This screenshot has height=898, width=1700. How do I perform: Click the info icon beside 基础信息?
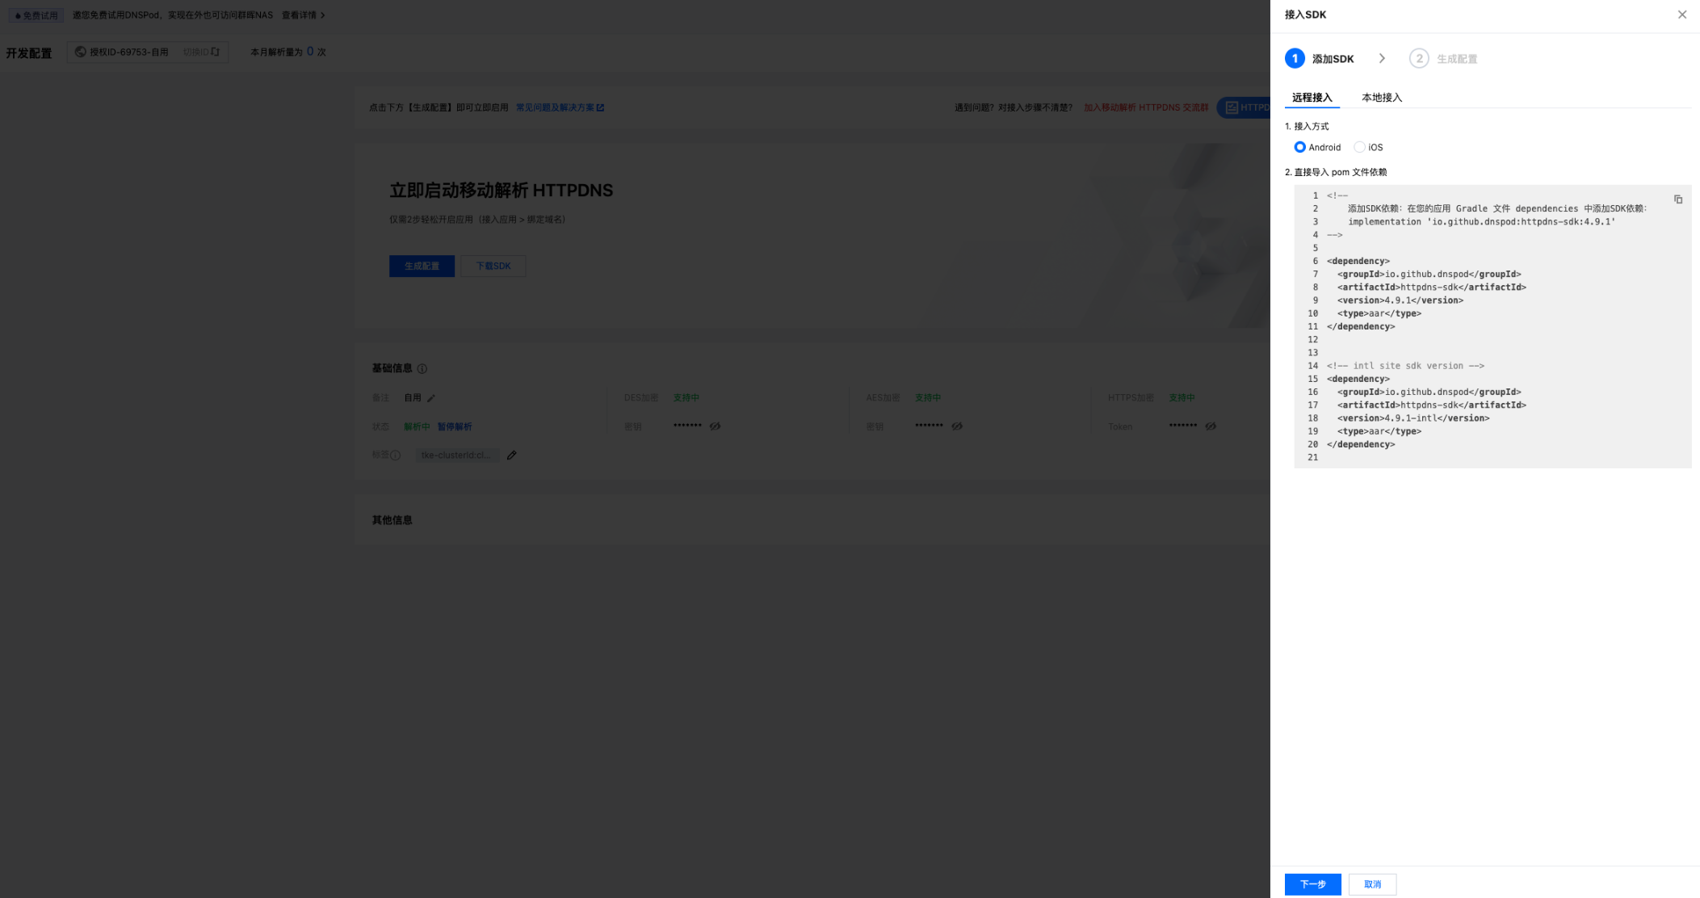(422, 369)
